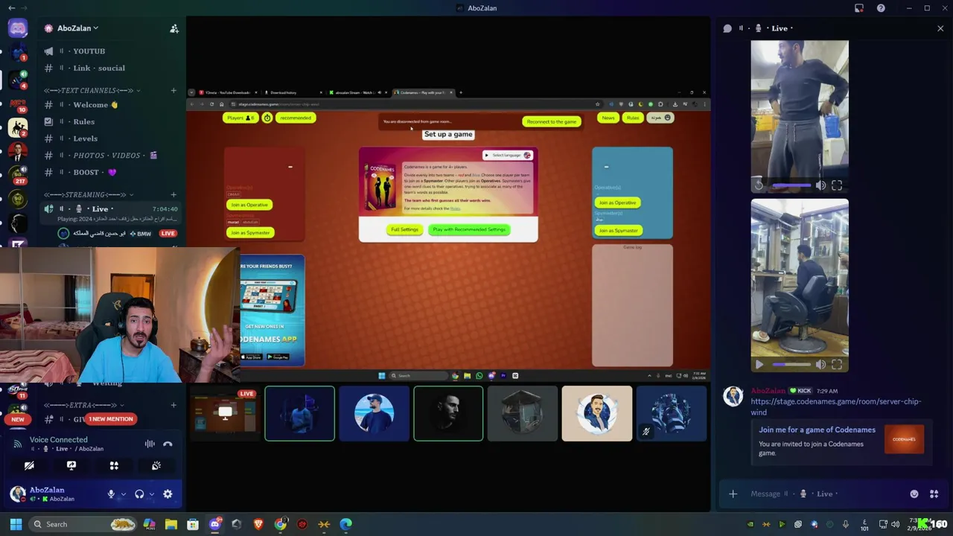Add a channel to TEXT CHANNELS category
953x536 pixels.
173,90
